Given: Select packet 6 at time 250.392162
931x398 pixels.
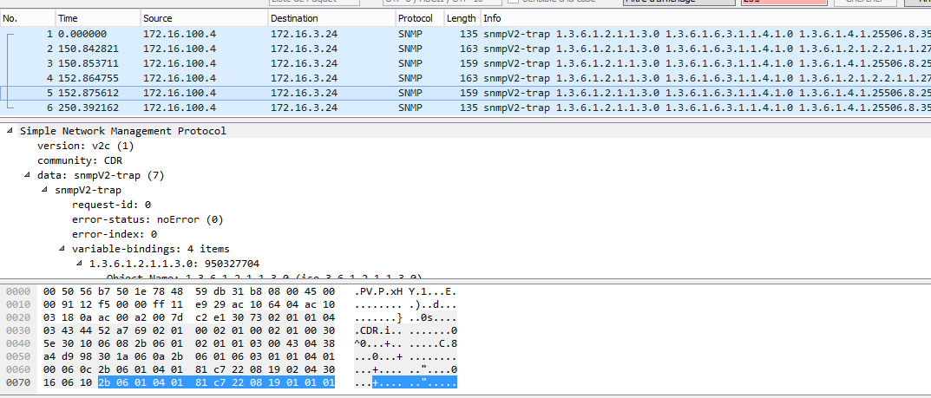Looking at the screenshot, I should click(465, 108).
